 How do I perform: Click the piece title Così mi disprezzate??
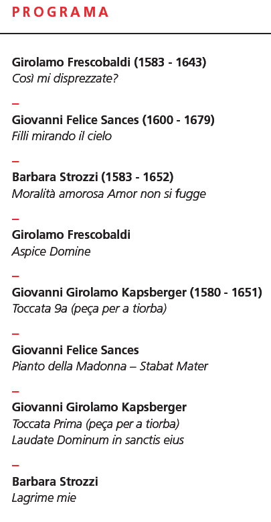point(65,79)
